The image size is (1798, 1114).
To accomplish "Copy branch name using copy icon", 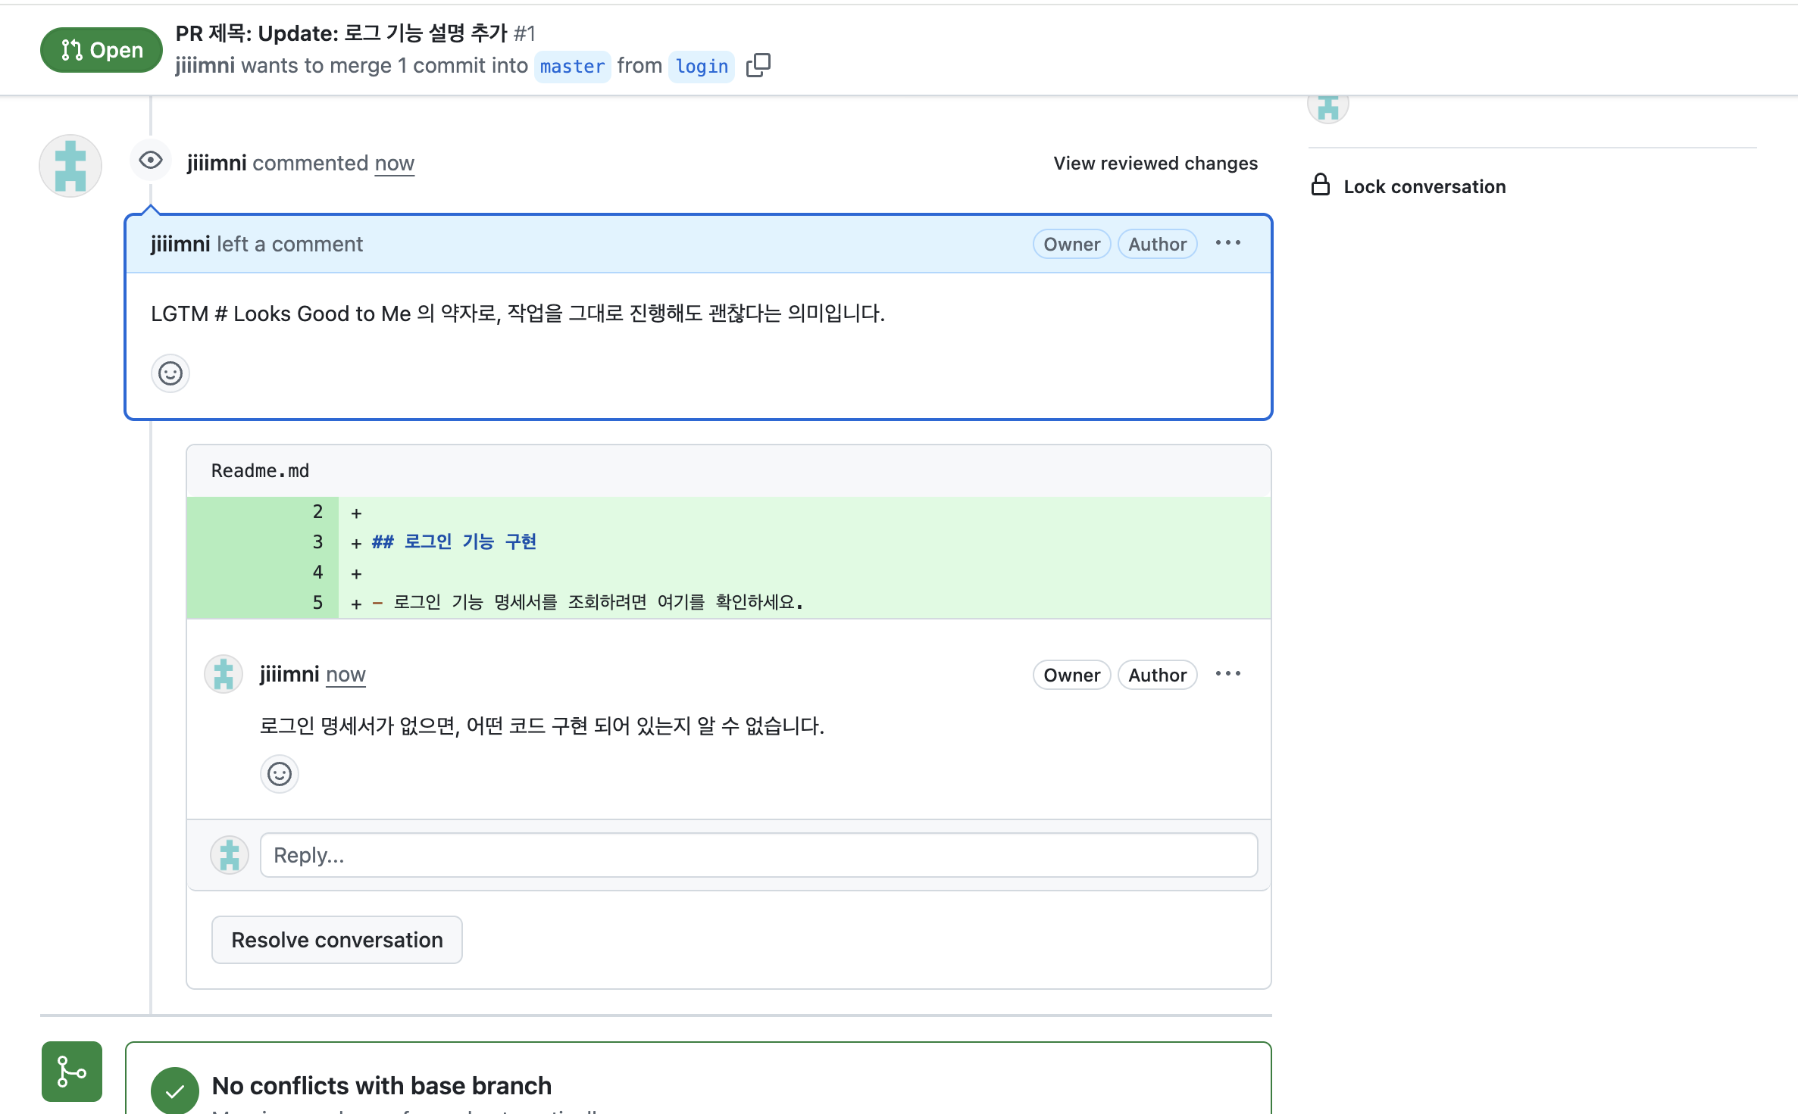I will (758, 66).
